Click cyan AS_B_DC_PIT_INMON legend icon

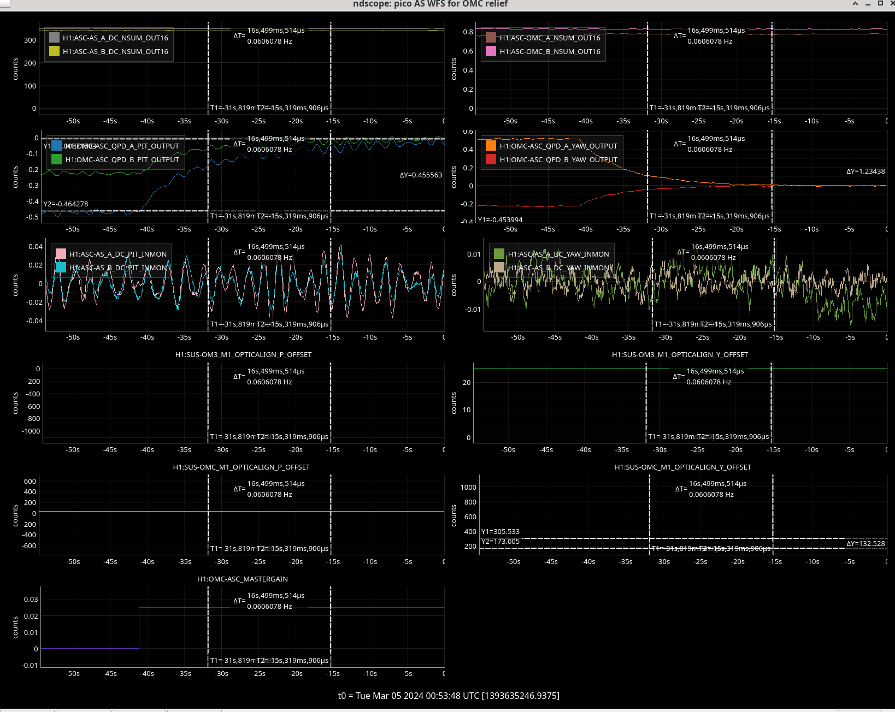[61, 268]
